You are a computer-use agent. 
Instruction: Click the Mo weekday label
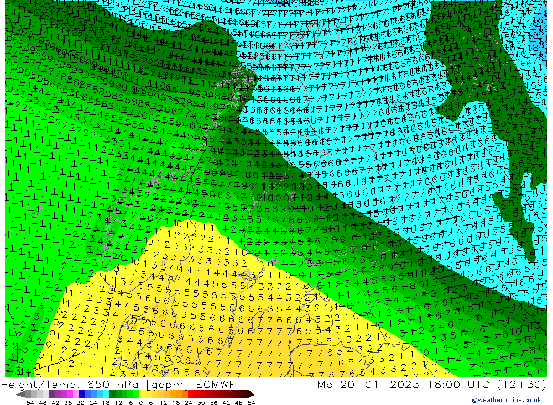tap(326, 384)
